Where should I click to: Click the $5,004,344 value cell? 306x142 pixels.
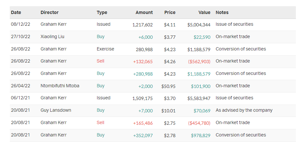(199, 24)
